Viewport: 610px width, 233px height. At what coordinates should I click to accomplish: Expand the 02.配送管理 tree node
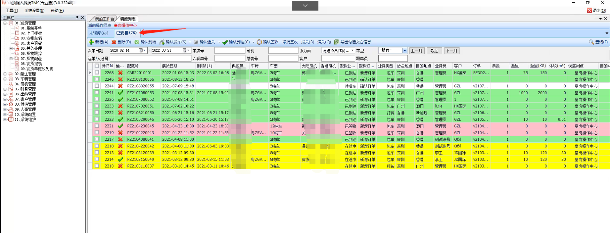pos(5,74)
